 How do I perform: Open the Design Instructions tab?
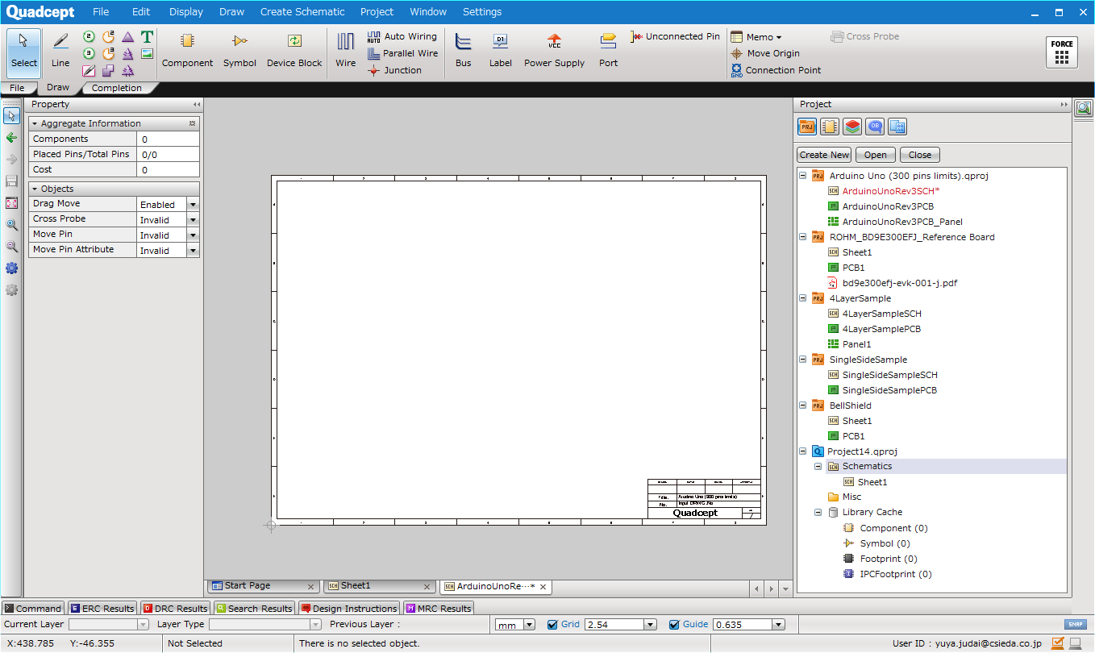pos(349,609)
